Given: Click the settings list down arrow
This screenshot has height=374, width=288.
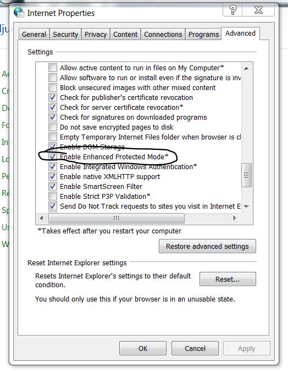Looking at the screenshot, I should (246, 206).
